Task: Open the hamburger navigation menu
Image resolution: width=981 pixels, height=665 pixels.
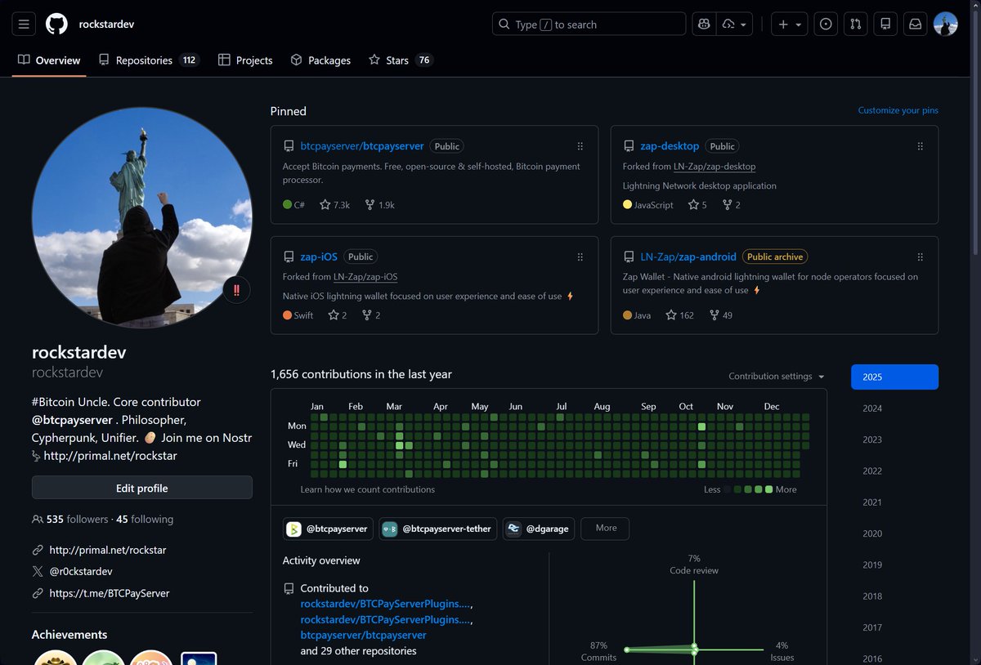Action: click(x=23, y=23)
